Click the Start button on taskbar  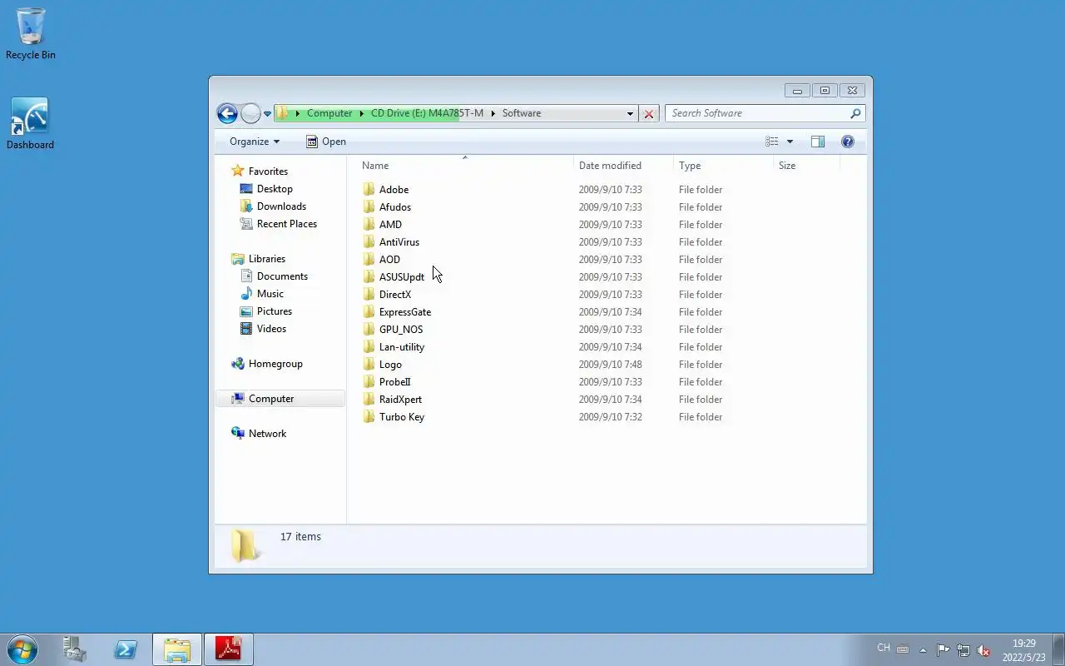pyautogui.click(x=22, y=649)
